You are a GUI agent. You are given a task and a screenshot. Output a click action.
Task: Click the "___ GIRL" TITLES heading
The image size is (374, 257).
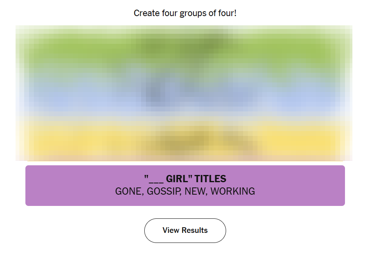(185, 179)
